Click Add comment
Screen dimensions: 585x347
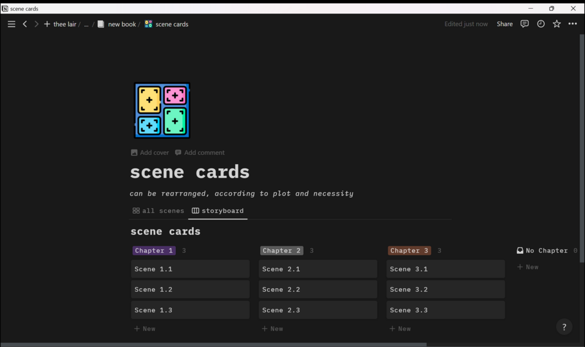200,153
